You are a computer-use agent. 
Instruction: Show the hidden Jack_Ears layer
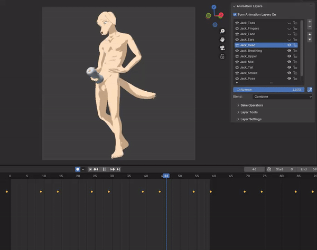[x=289, y=40]
